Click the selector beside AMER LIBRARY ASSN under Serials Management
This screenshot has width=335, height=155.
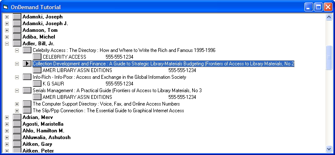[37, 97]
